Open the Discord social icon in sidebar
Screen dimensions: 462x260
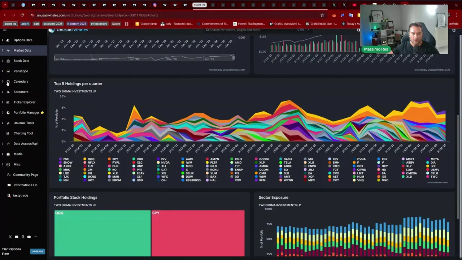tap(16, 237)
